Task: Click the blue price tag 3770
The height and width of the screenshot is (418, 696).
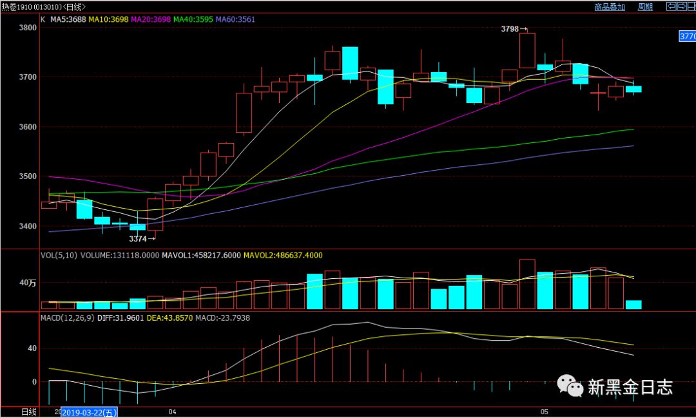Action: click(688, 36)
